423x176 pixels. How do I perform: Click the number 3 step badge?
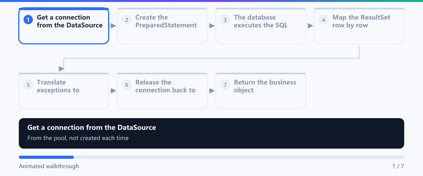point(225,20)
